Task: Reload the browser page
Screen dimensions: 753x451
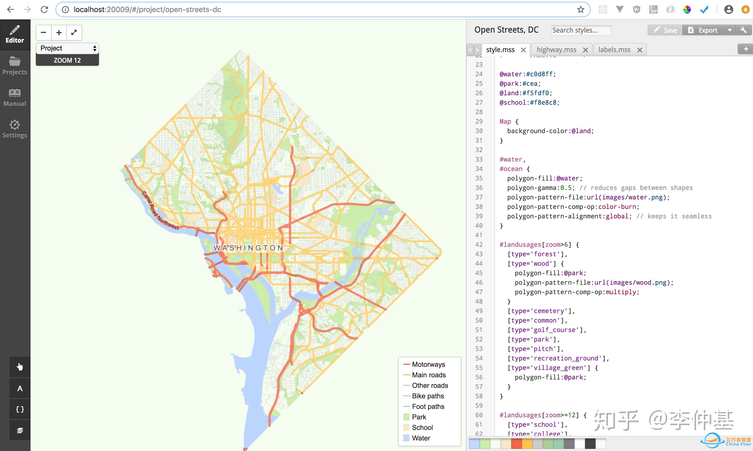Action: 44,9
